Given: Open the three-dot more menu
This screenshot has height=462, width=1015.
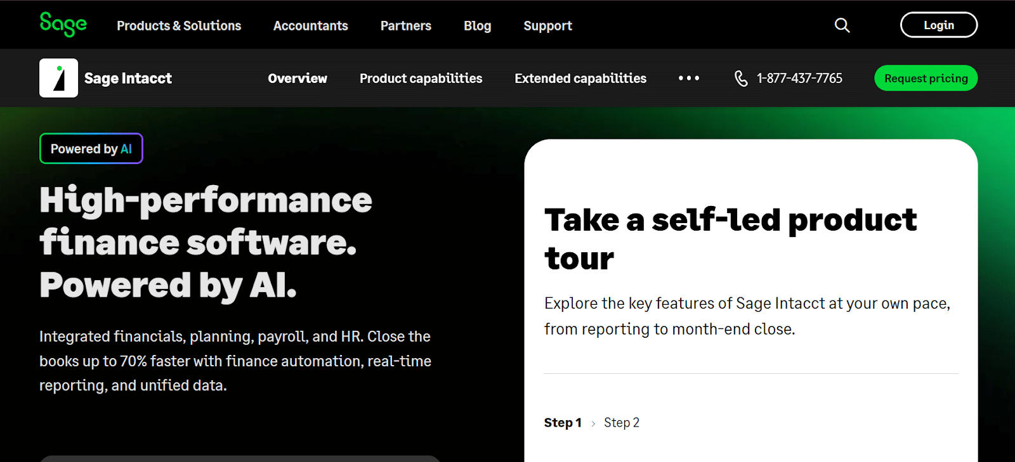Looking at the screenshot, I should 688,78.
